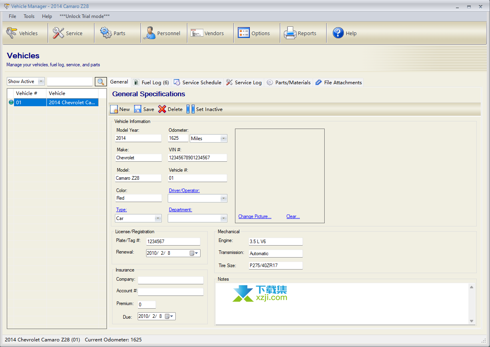Expand the Show Active filter dropdown
Screen dimensions: 490x347
(41, 81)
